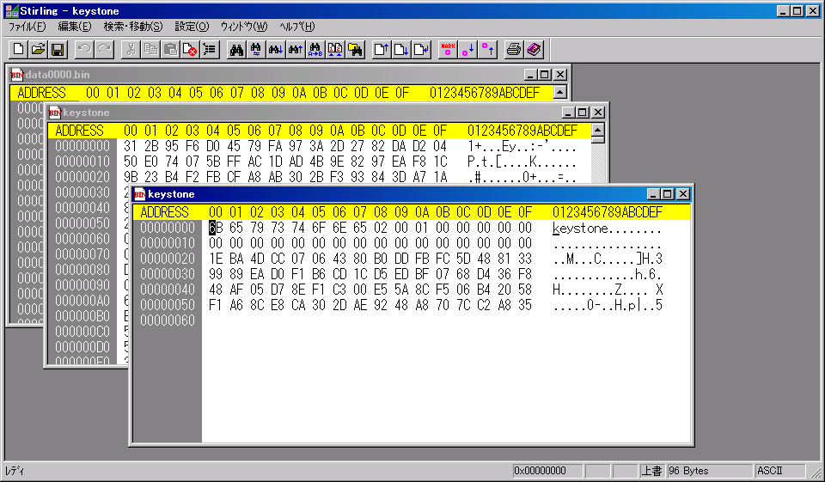Screen dimensions: 825x482
Task: Click the grayed redo arrow icon
Action: click(x=104, y=50)
